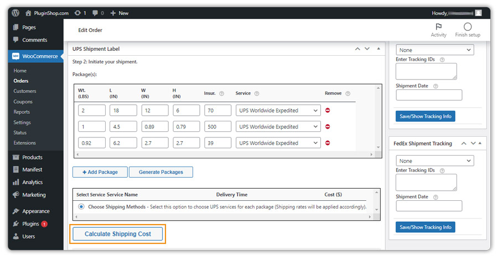Open WooCommerce menu in sidebar
The image size is (498, 256).
35,56
